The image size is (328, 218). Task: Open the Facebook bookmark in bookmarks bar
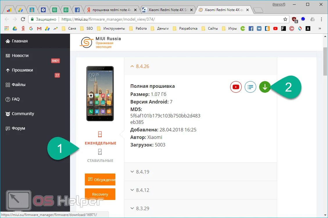pos(251,28)
